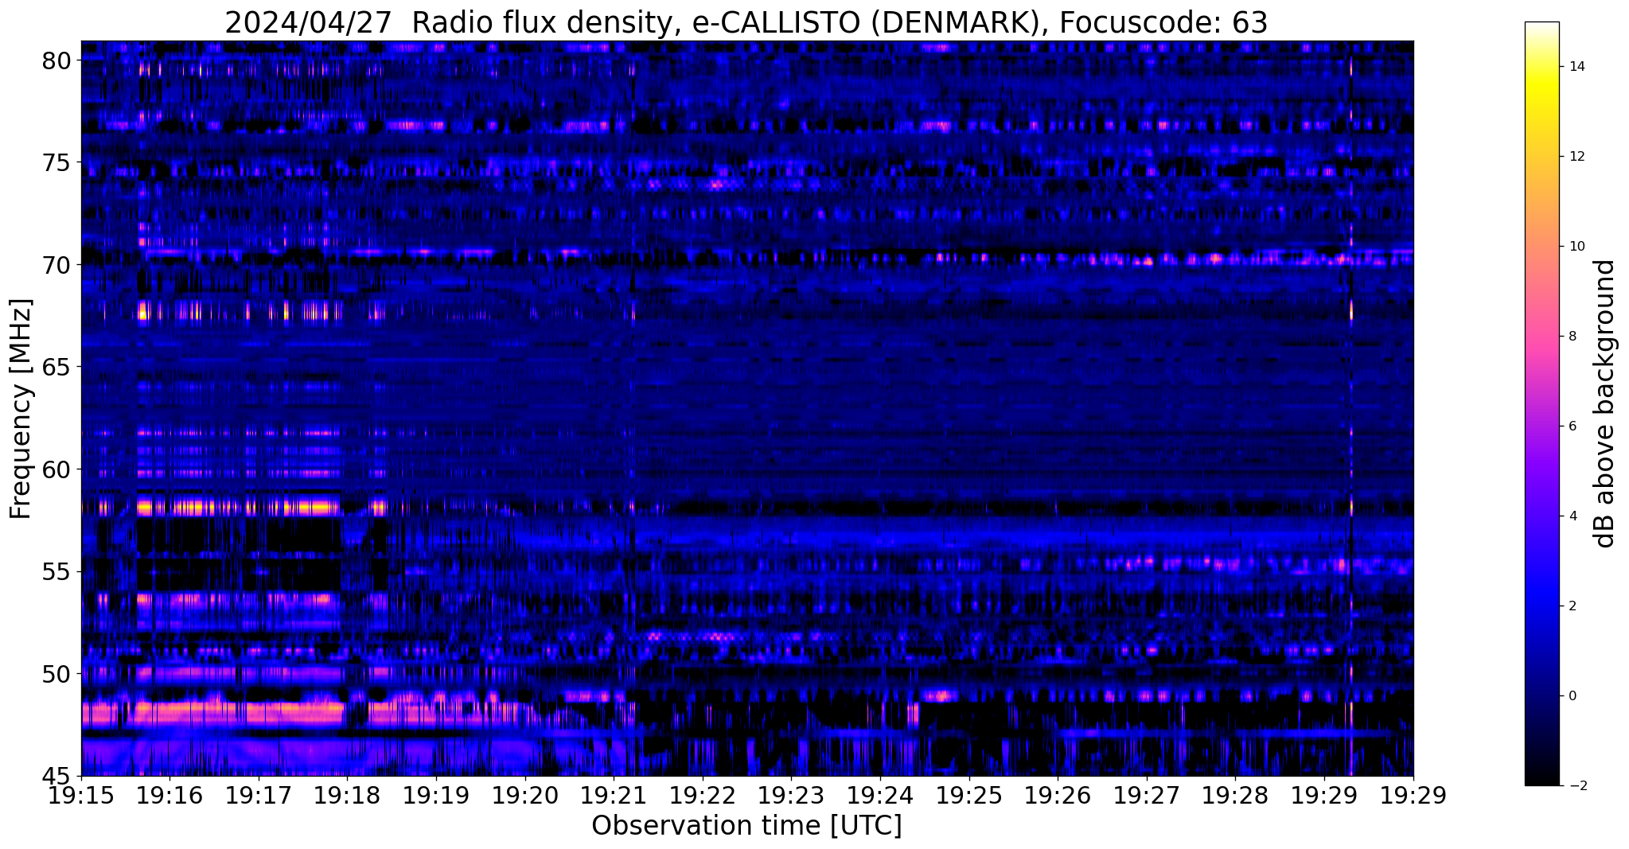The height and width of the screenshot is (849, 1629).
Task: Click the colorbar tick value 8
Action: pos(1572,337)
